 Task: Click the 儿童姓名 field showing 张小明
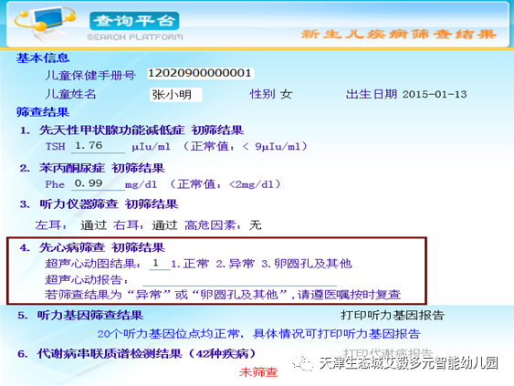[x=175, y=95]
